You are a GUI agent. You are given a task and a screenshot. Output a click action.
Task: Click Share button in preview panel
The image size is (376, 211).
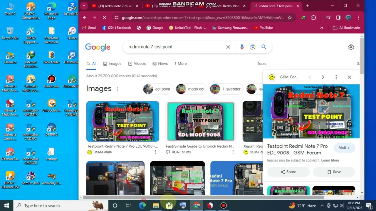pyautogui.click(x=288, y=172)
